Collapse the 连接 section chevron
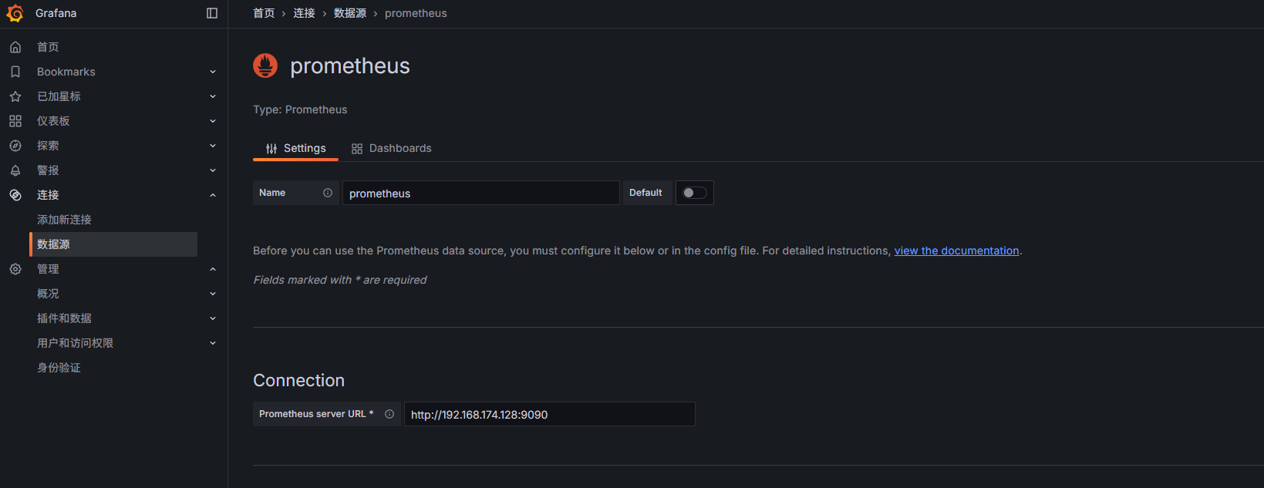Image resolution: width=1264 pixels, height=488 pixels. point(213,195)
